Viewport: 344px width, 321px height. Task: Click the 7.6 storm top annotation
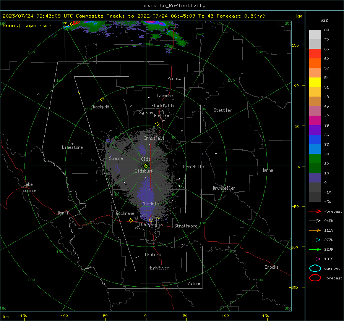click(68, 24)
